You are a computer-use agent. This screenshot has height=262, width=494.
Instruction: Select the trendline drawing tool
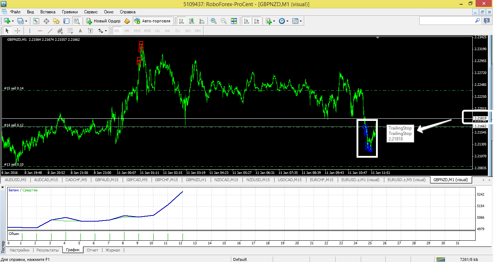[x=50, y=31]
